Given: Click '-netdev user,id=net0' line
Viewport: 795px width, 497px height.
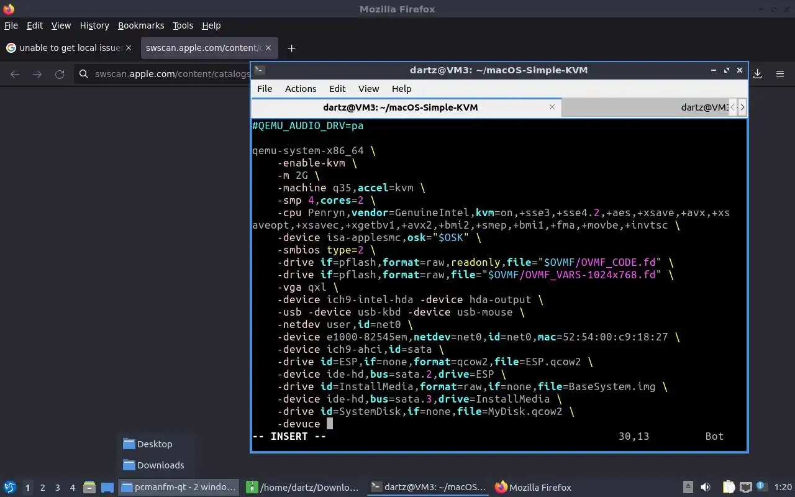Looking at the screenshot, I should pos(345,324).
